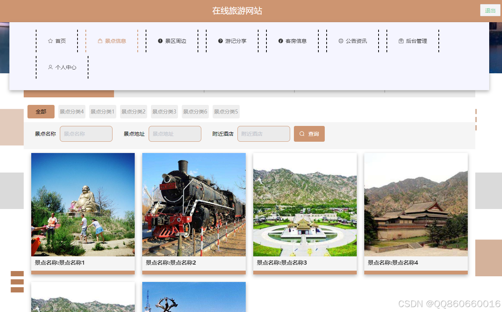
Task: Click the caption 景点名称:景点名称4
Action: pos(393,263)
